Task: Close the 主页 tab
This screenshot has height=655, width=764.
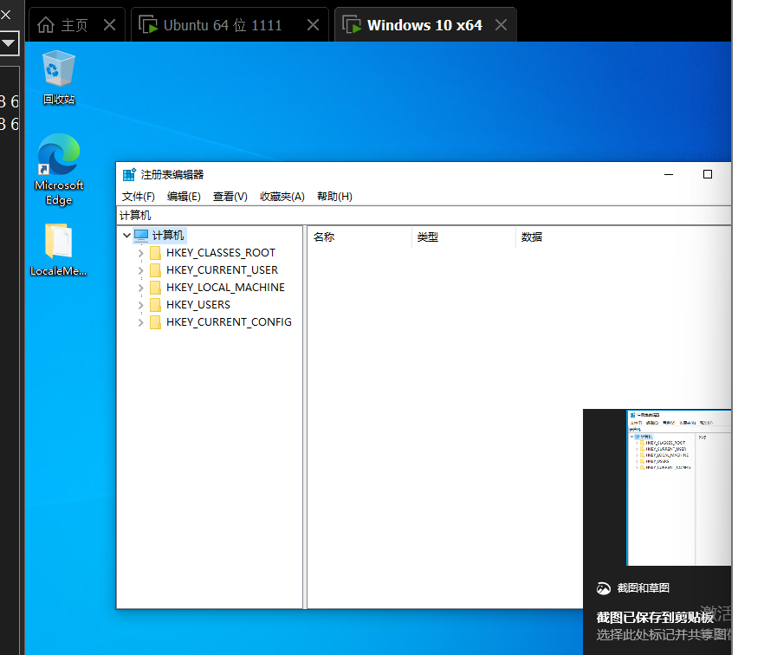Action: (x=110, y=24)
